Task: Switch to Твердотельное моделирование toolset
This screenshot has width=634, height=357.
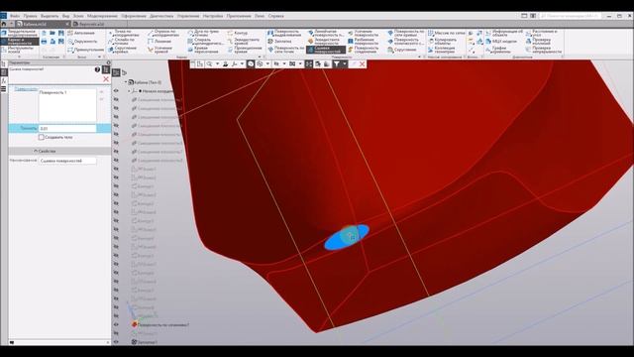Action: click(20, 33)
